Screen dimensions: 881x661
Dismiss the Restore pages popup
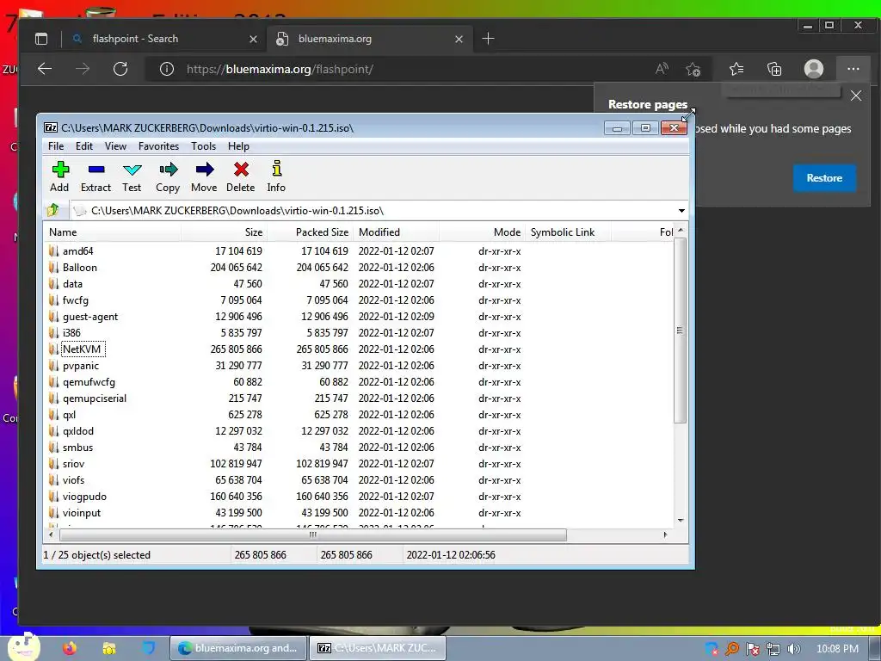coord(856,96)
